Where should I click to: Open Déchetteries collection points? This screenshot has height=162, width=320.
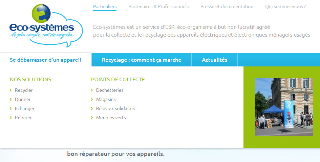point(110,90)
